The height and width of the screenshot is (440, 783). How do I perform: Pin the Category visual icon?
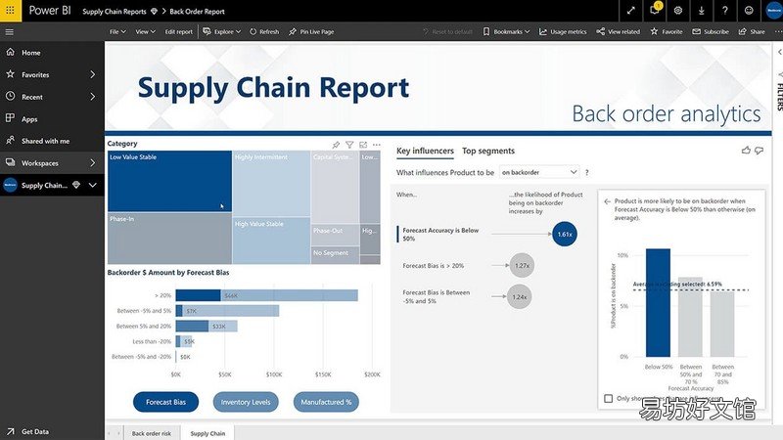(x=336, y=145)
